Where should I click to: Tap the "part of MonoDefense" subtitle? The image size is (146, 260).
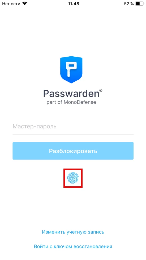click(x=71, y=102)
